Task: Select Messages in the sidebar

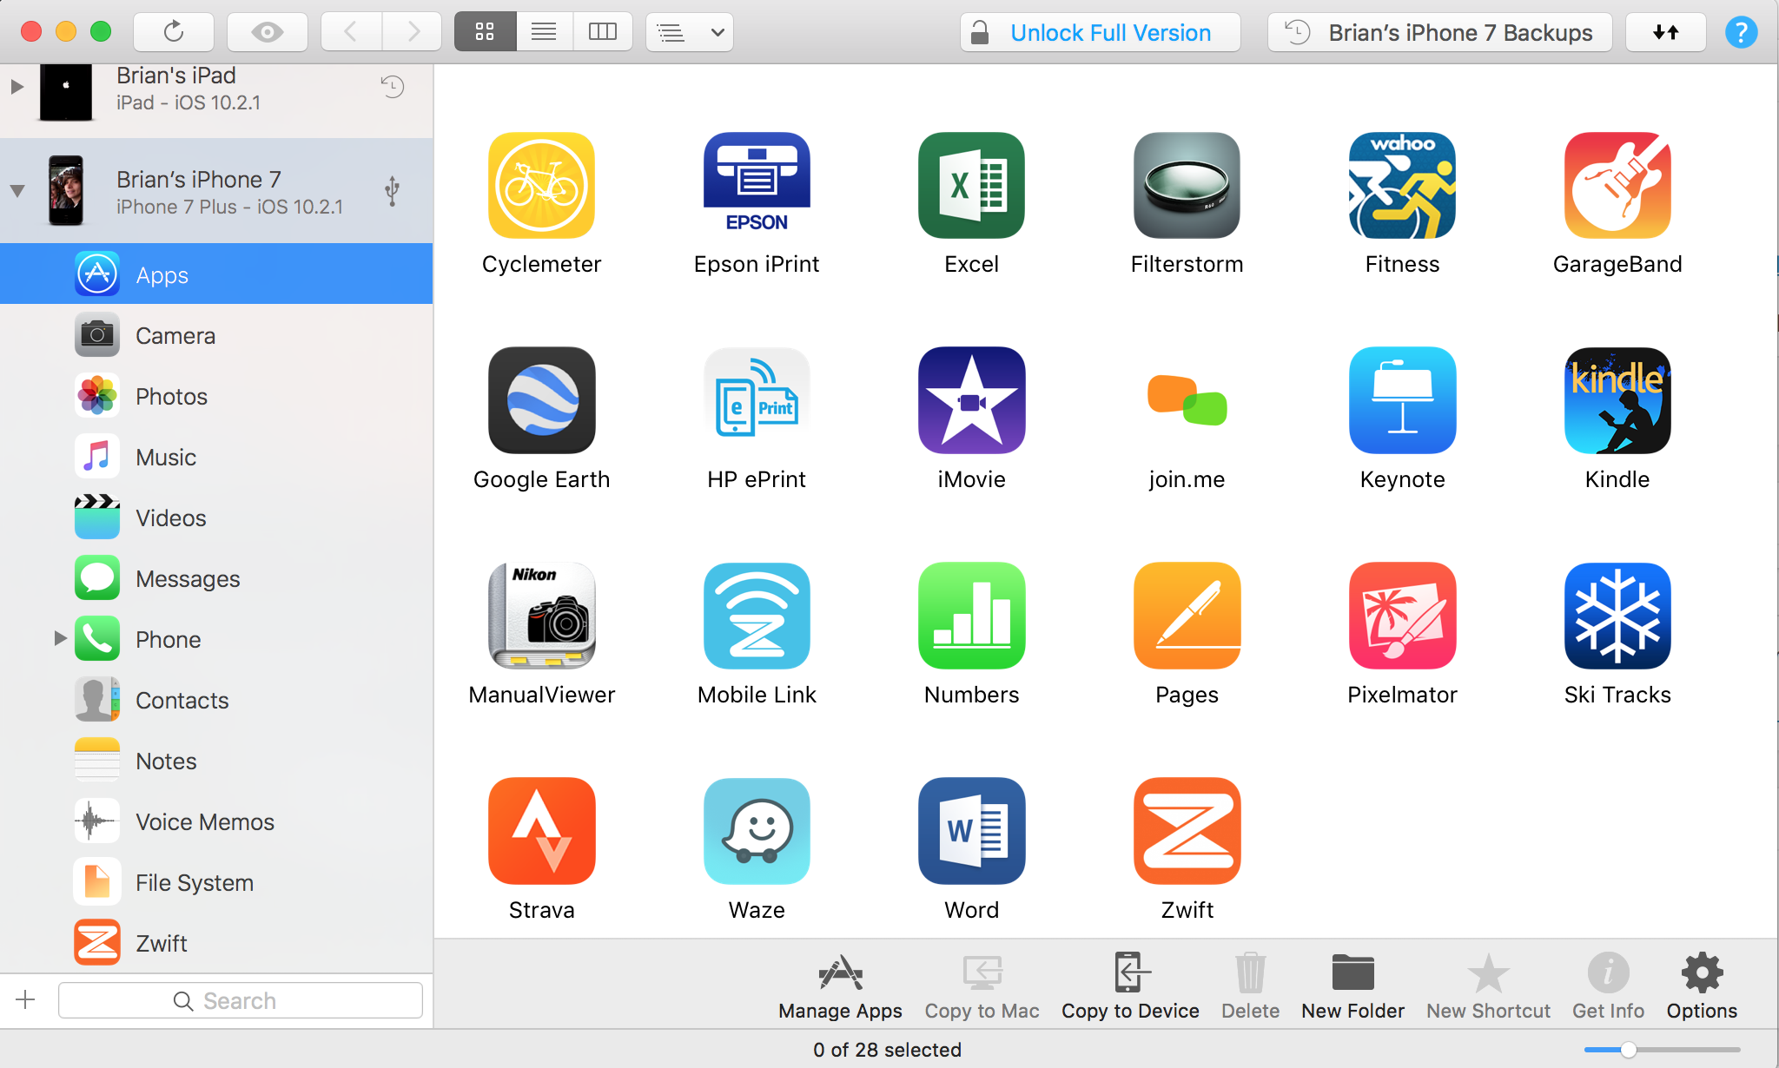Action: point(188,579)
